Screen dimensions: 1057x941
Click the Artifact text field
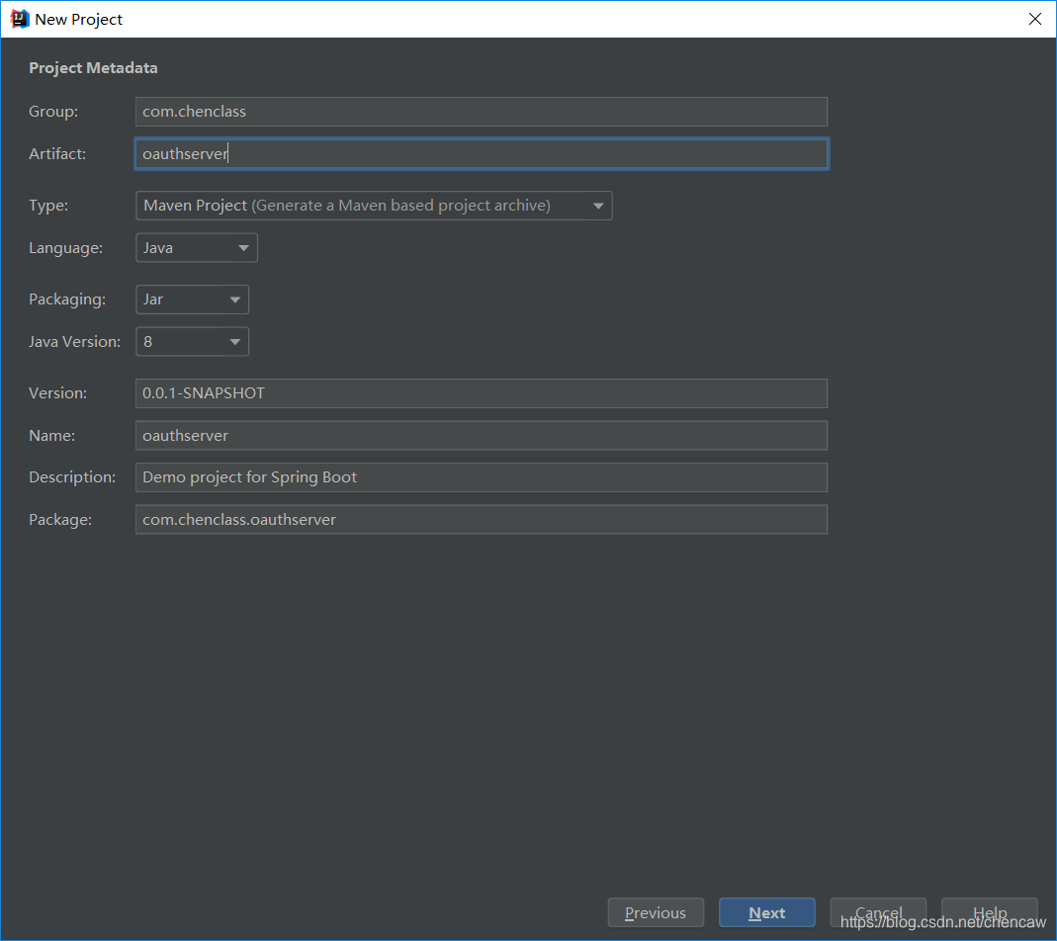click(x=482, y=153)
